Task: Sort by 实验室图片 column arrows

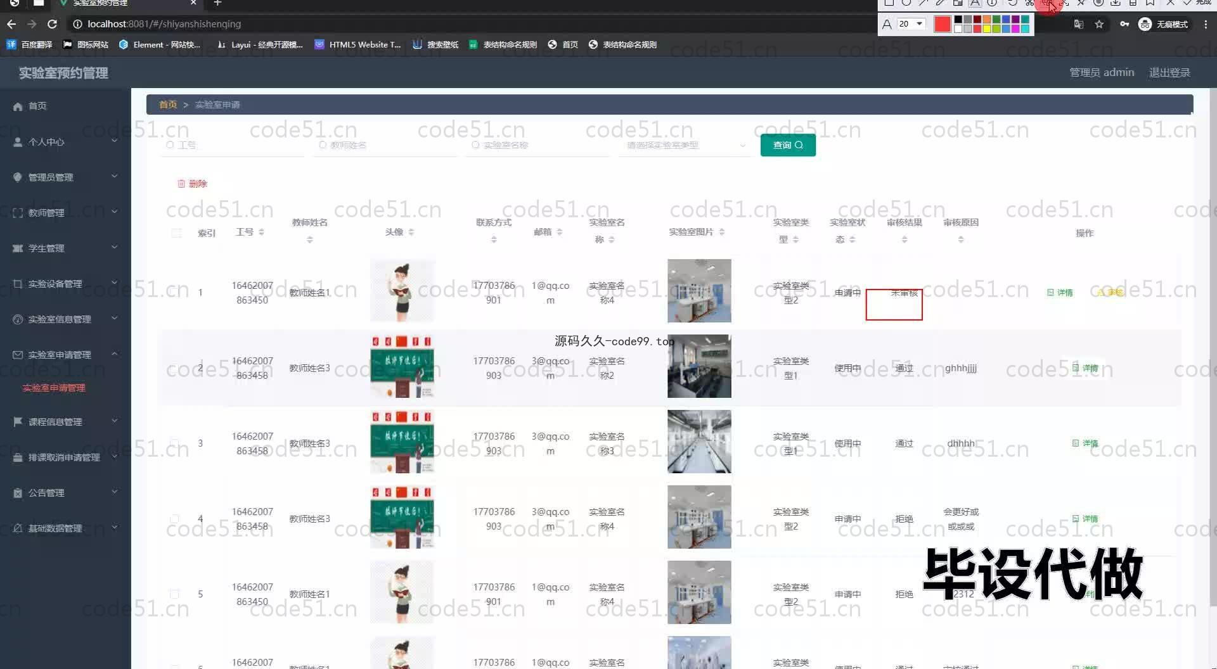Action: tap(722, 232)
